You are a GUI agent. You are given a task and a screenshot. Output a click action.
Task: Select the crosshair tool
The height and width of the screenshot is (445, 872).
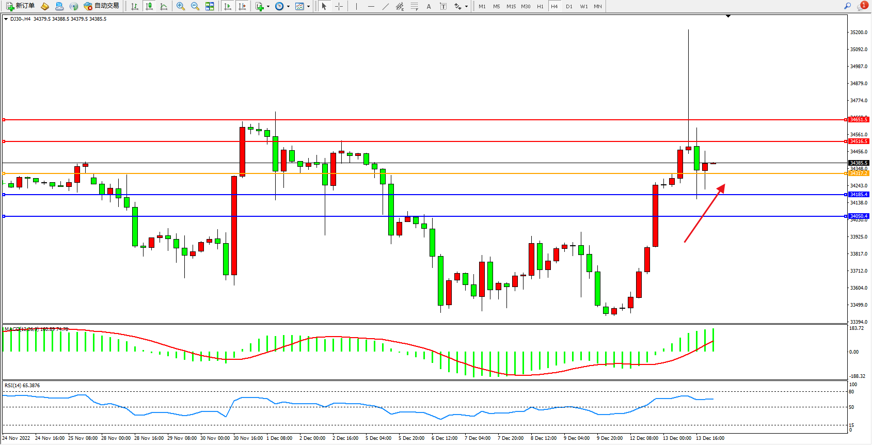coord(339,6)
